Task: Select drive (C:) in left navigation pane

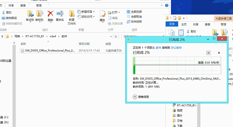Action: point(4,117)
